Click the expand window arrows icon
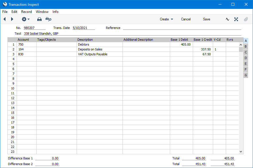253x168 pixels. pos(236,19)
